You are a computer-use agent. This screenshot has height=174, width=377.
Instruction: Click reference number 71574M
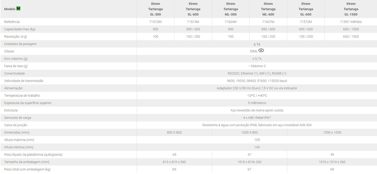coord(193,22)
